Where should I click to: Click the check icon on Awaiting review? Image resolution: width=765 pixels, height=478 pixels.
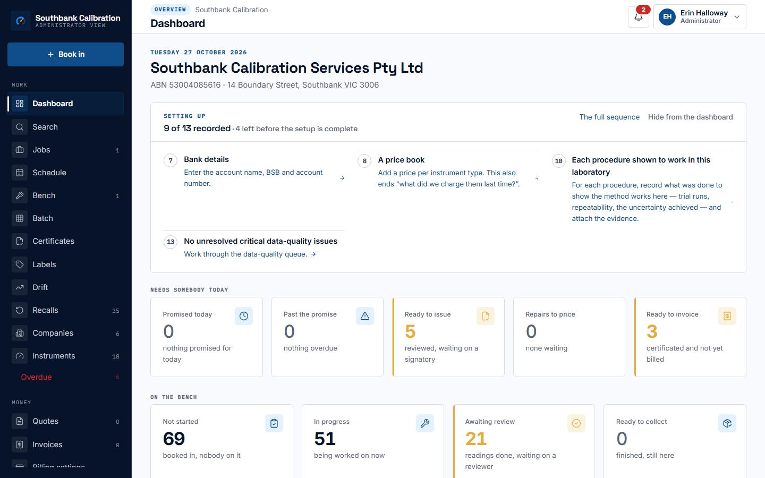576,423
